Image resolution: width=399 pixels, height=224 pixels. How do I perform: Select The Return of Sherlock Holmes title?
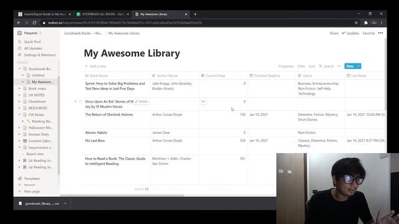[x=109, y=114]
